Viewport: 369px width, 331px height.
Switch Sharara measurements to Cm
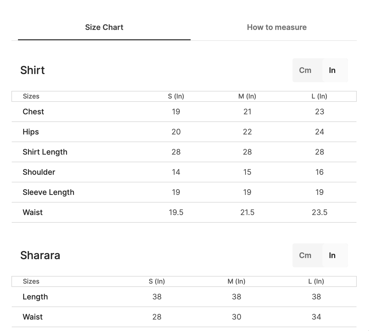[x=305, y=255]
